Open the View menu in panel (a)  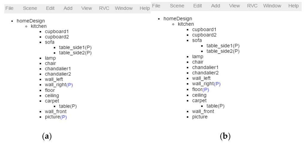point(86,8)
